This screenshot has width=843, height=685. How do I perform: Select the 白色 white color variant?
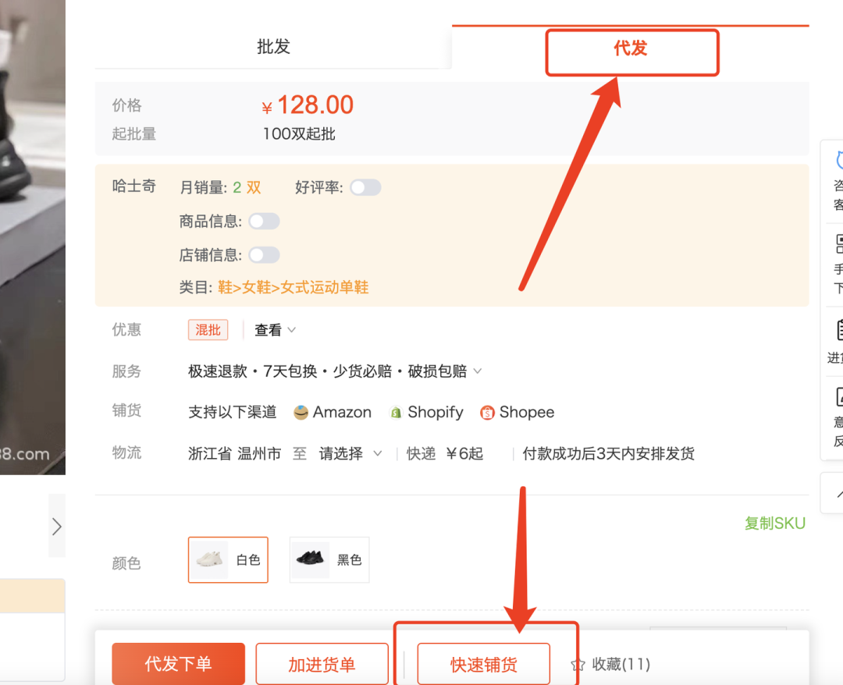pos(228,559)
